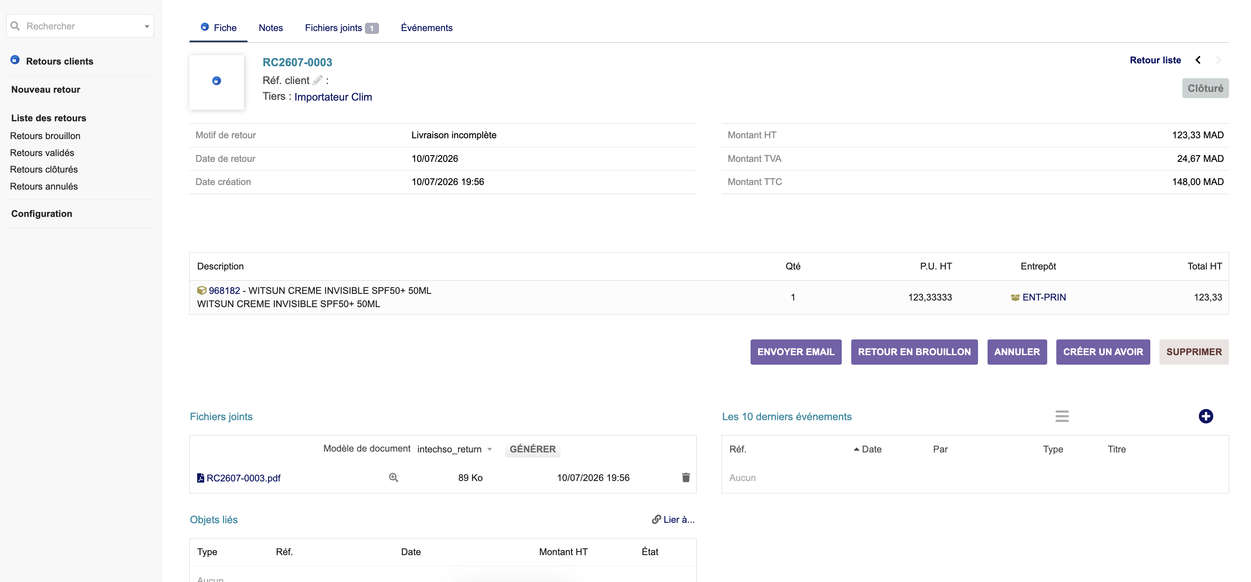Open the Fichiers joints tab

[x=341, y=28]
